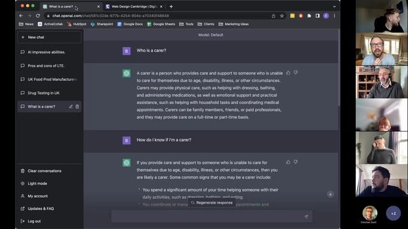Image resolution: width=408 pixels, height=229 pixels.
Task: Rename conversation with the pencil icon
Action: 71,106
